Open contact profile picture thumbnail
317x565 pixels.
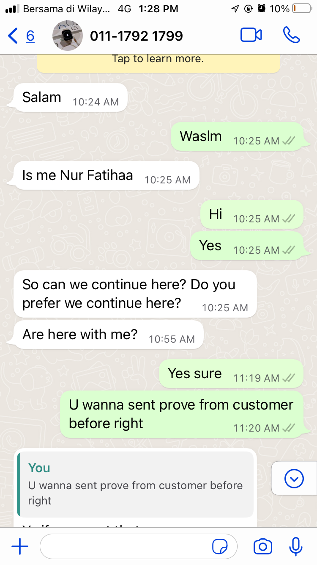(67, 36)
